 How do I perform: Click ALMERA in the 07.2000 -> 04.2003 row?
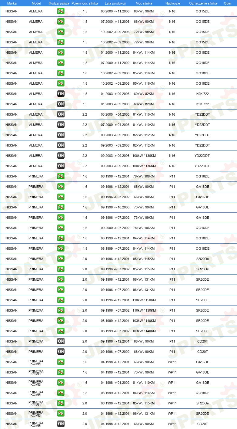click(36, 125)
